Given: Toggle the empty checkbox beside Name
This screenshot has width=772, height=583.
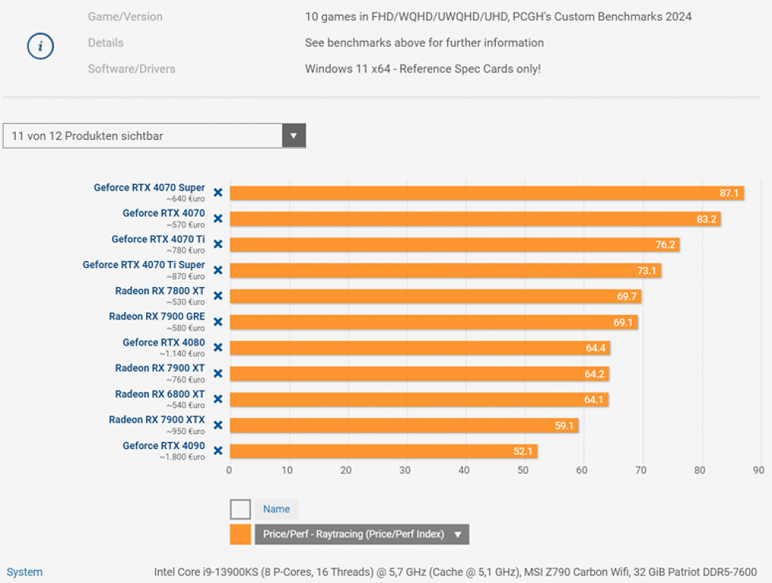Looking at the screenshot, I should pos(240,509).
